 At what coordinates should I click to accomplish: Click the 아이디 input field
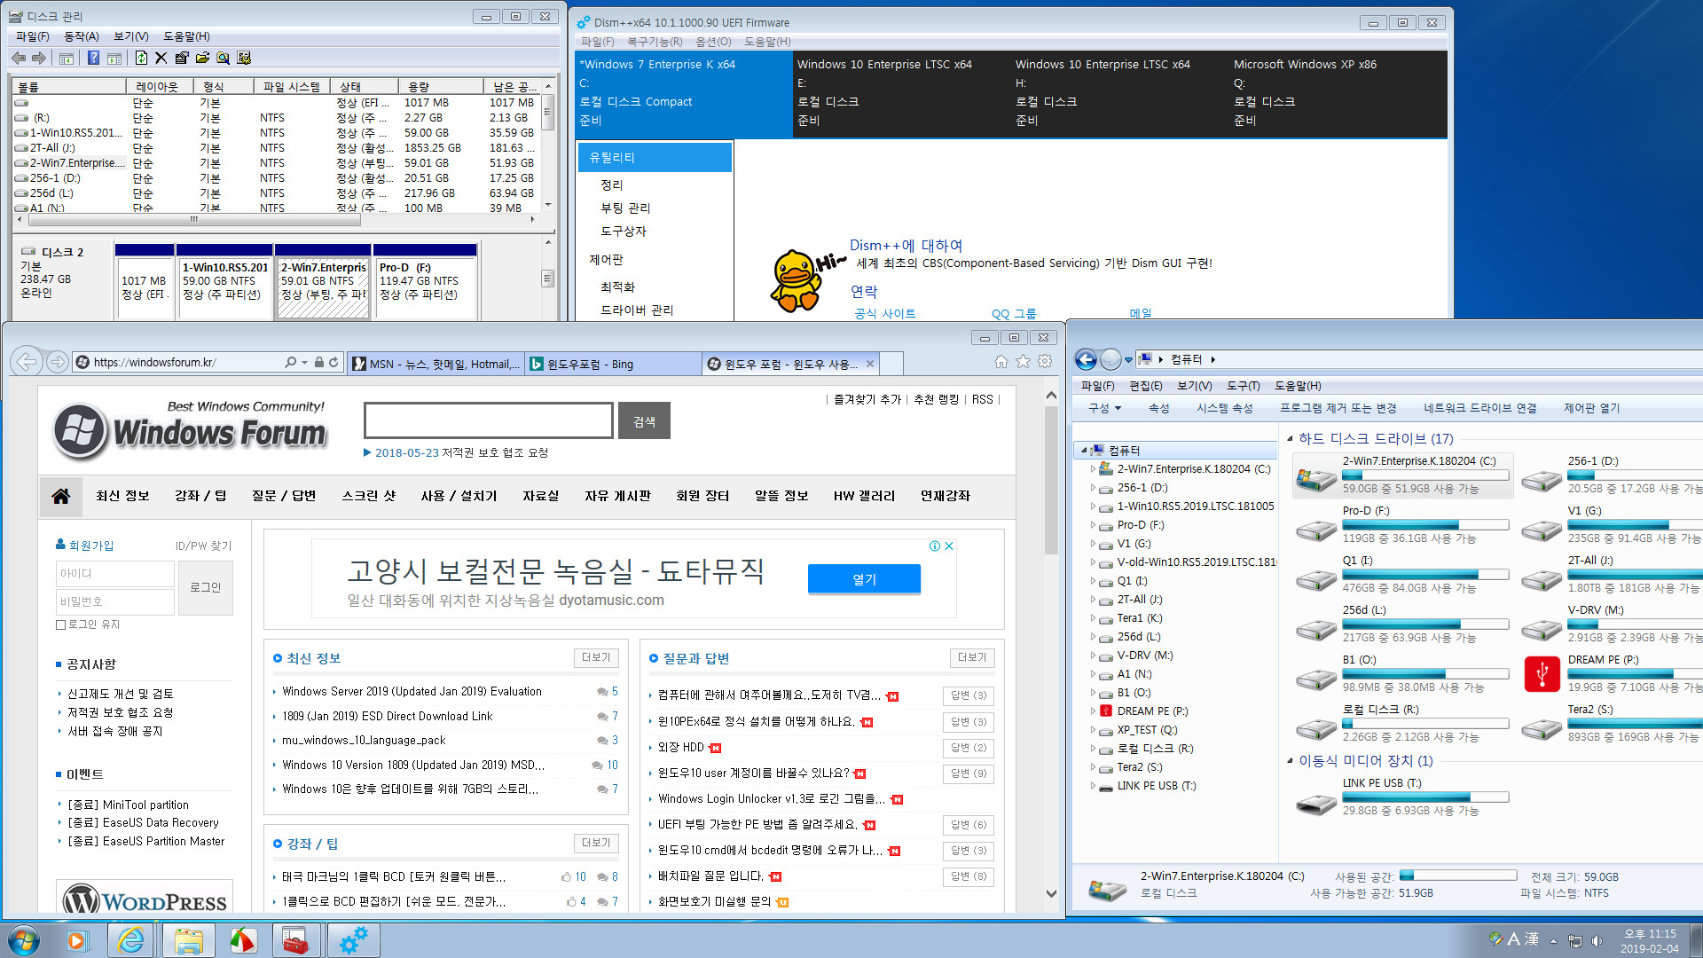(x=115, y=574)
